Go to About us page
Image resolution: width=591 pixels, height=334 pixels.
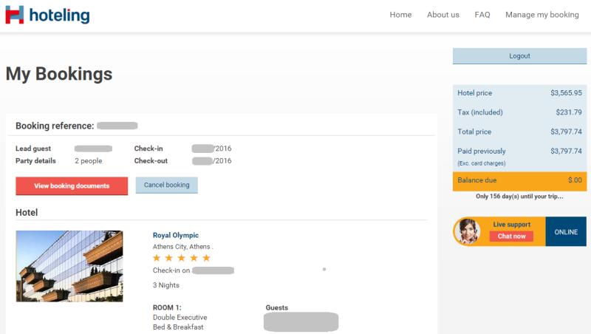pyautogui.click(x=443, y=15)
